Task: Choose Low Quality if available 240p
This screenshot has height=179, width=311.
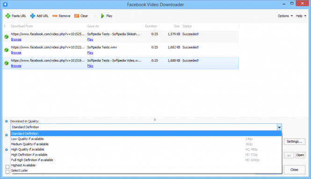Action: (146, 139)
